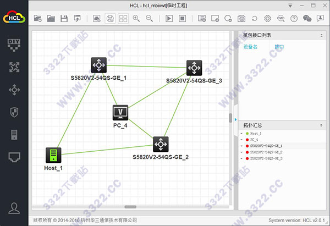Select the router device sidebar icon

point(14,67)
